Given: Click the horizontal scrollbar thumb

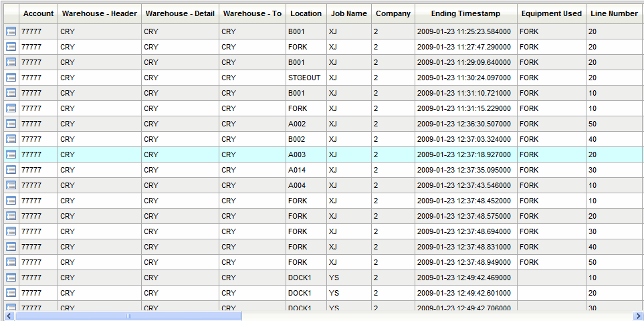Looking at the screenshot, I should pyautogui.click(x=127, y=316).
